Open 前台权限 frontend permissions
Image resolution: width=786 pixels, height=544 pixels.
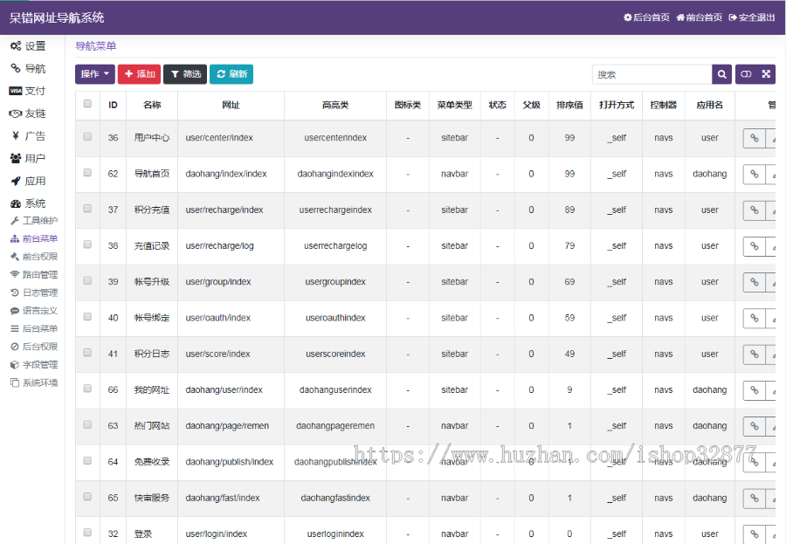[x=34, y=257]
